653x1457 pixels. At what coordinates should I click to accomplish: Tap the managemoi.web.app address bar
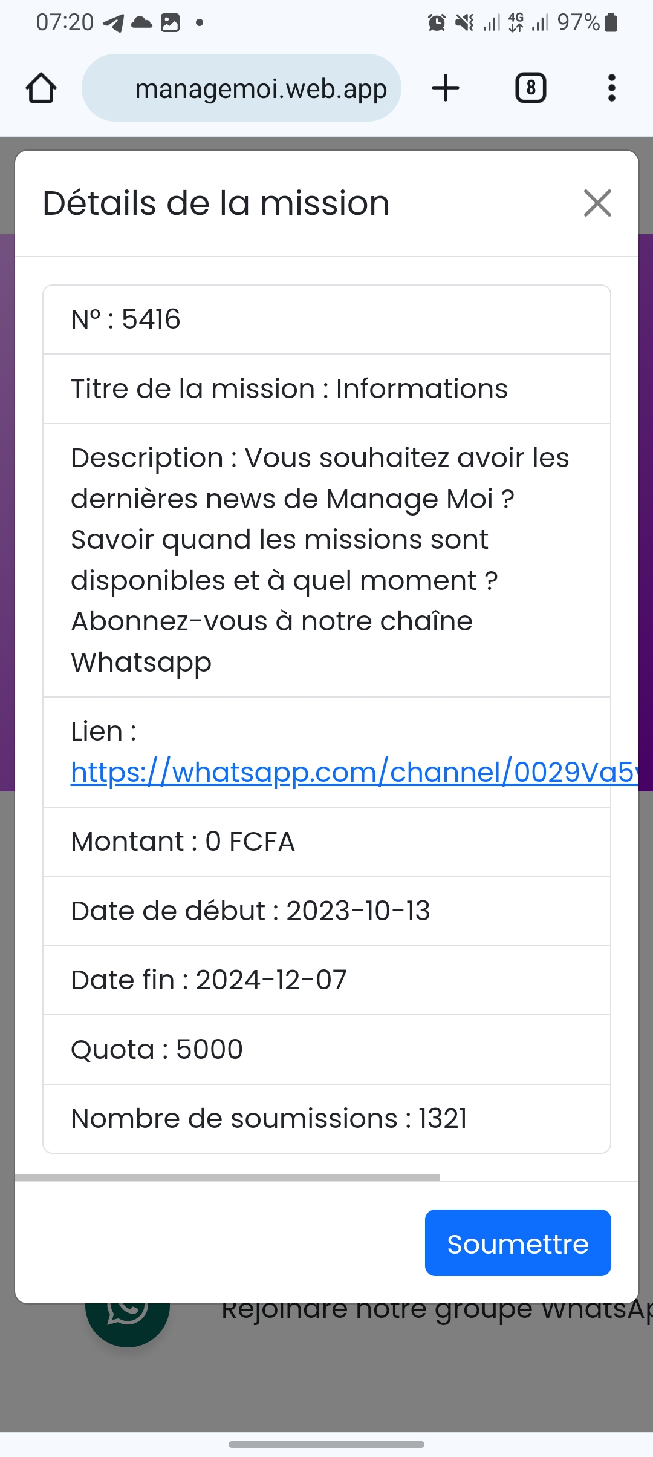242,88
